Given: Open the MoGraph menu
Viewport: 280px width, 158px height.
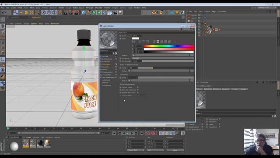Looking at the screenshot, I should (x=89, y=8).
